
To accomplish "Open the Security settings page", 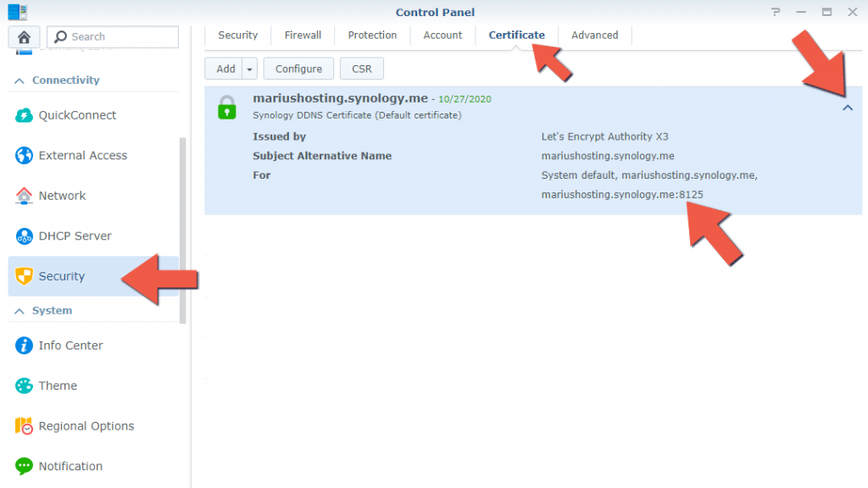I will click(60, 276).
